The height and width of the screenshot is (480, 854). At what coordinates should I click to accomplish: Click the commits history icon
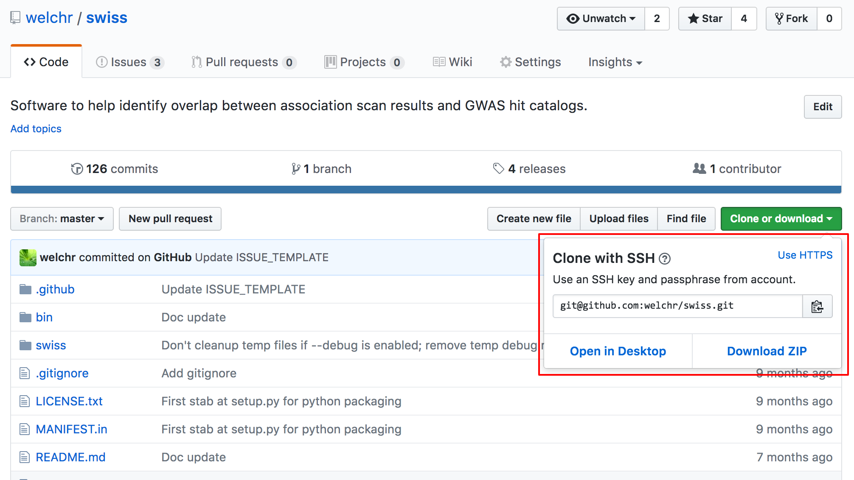coord(77,169)
